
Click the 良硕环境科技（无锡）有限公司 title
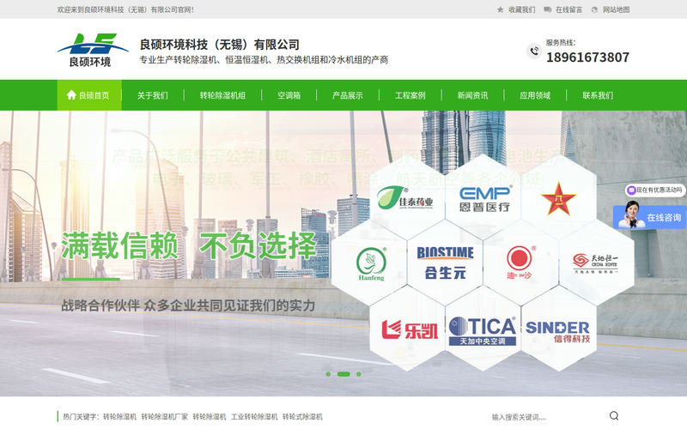(220, 45)
